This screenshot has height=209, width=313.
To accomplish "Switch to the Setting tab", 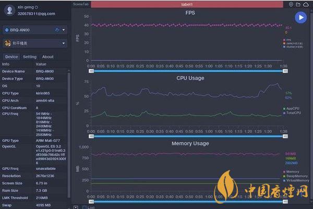I will tap(30, 57).
